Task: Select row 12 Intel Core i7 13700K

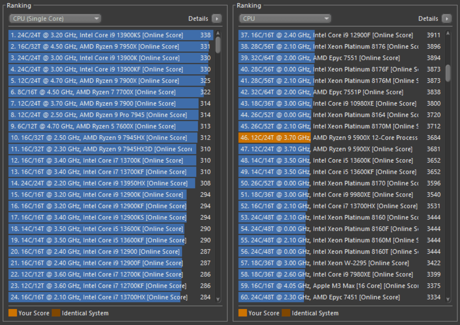Action: 111,160
